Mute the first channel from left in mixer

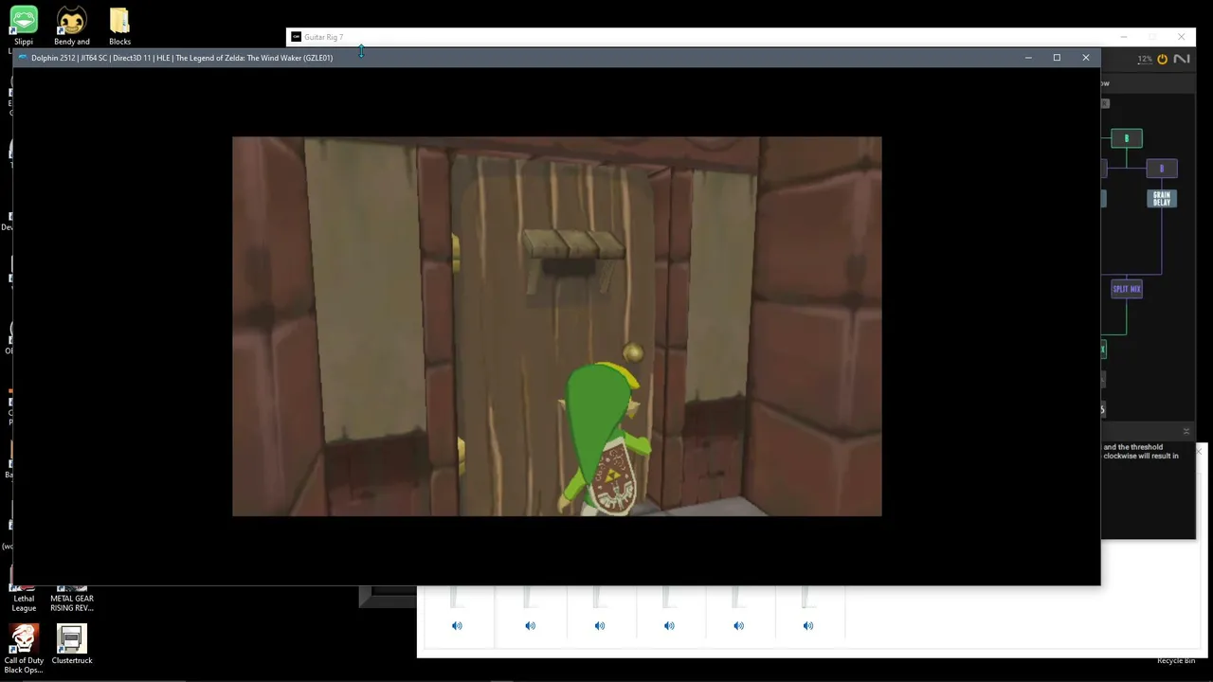(x=457, y=625)
